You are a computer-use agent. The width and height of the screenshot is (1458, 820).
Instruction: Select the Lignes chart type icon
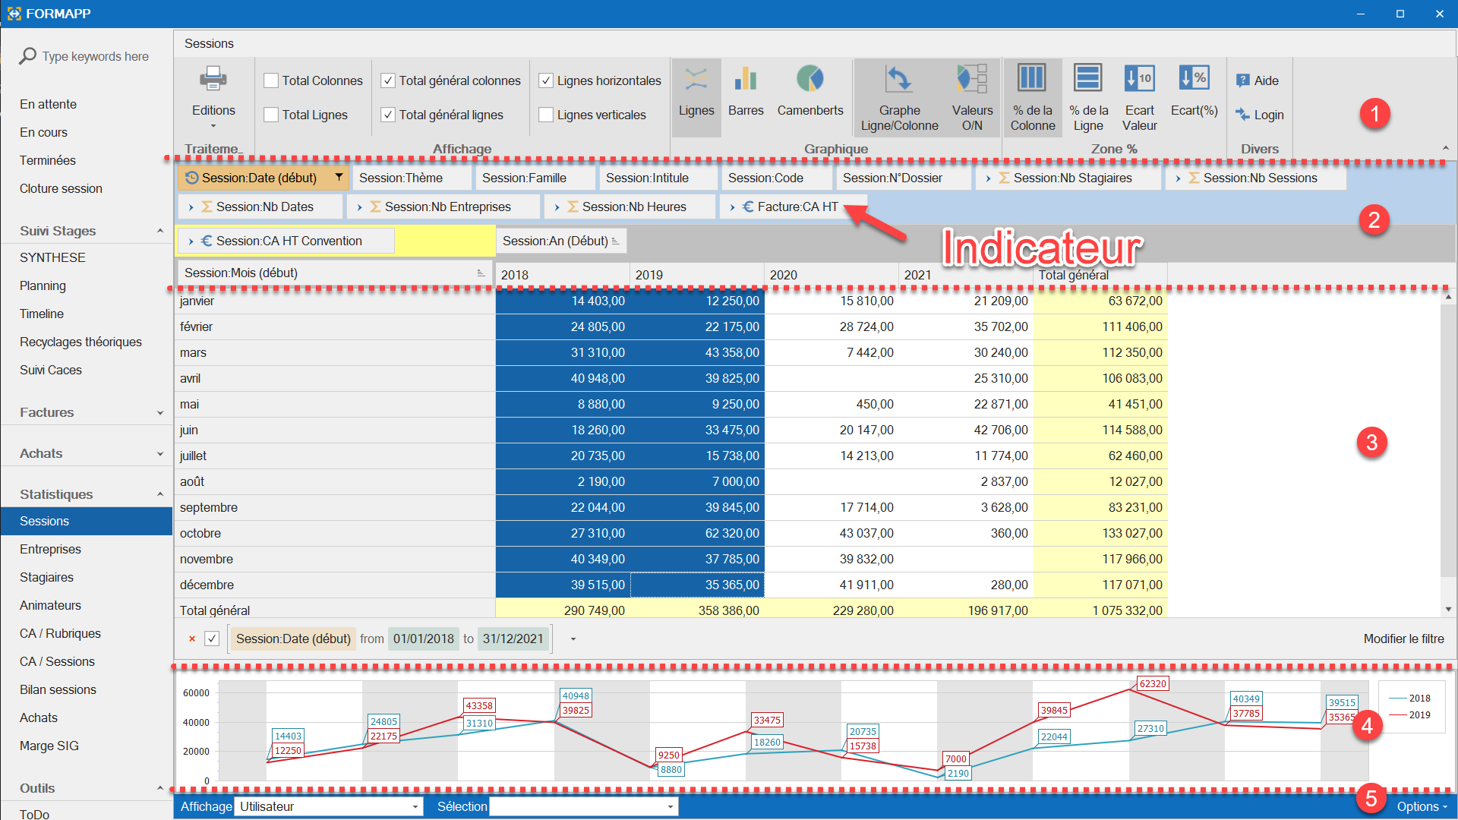click(696, 78)
